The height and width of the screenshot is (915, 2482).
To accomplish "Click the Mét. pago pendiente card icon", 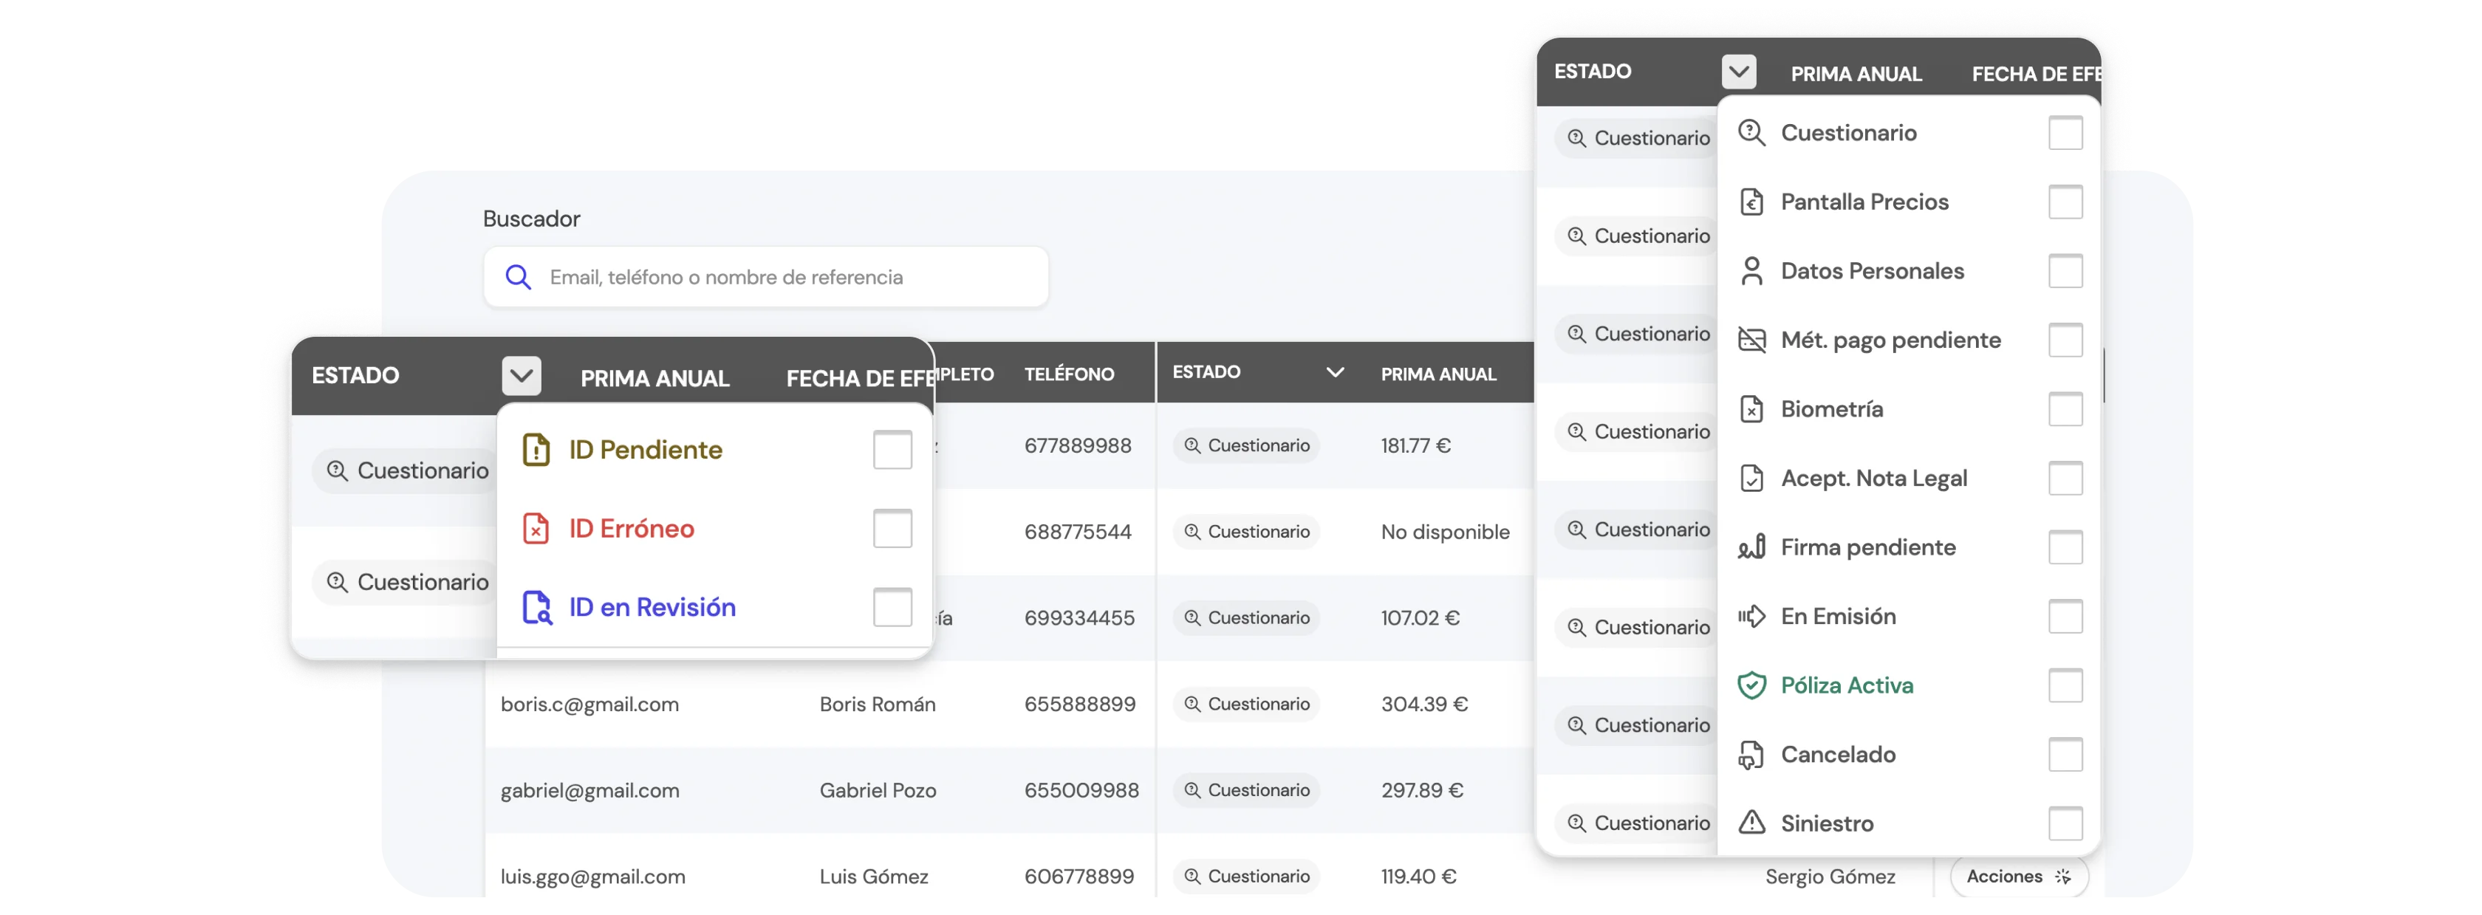I will tap(1751, 340).
